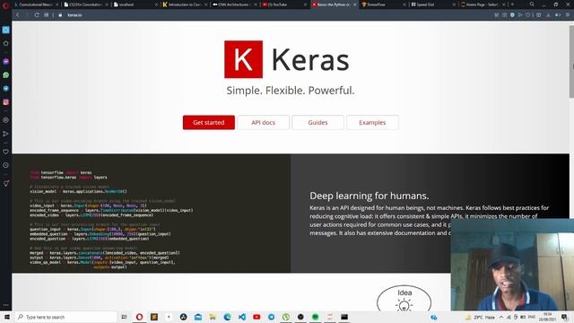Reload the keras.io page

click(37, 15)
